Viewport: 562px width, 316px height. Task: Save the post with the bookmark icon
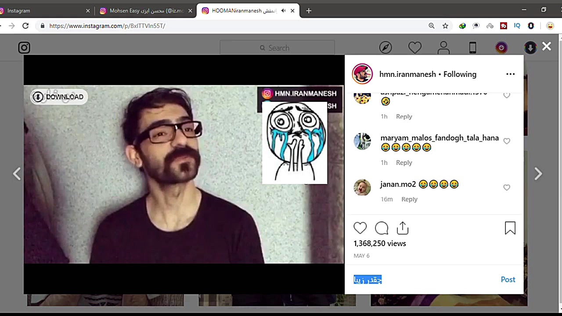pos(510,228)
